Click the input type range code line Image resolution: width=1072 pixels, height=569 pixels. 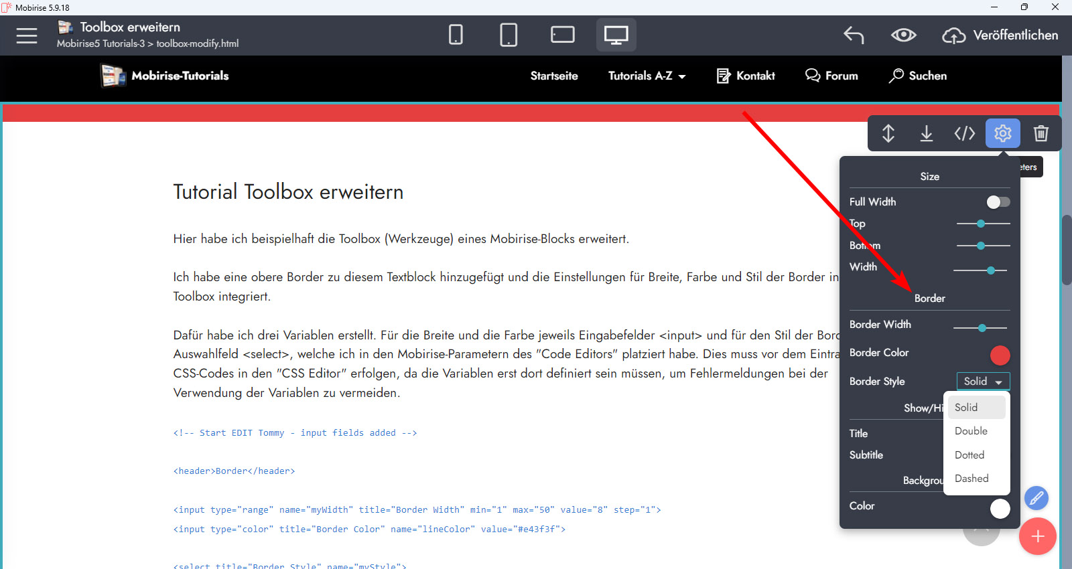pos(417,510)
